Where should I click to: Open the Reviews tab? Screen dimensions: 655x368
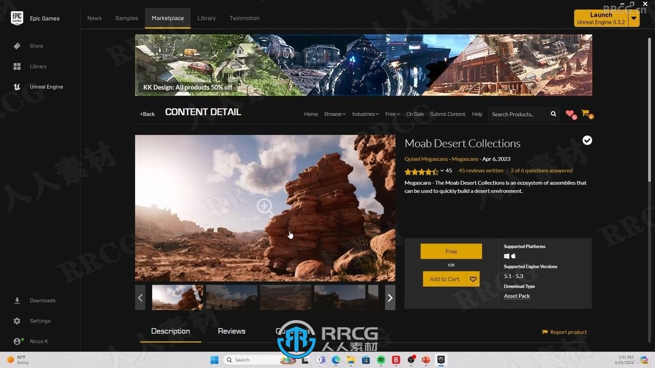(231, 331)
